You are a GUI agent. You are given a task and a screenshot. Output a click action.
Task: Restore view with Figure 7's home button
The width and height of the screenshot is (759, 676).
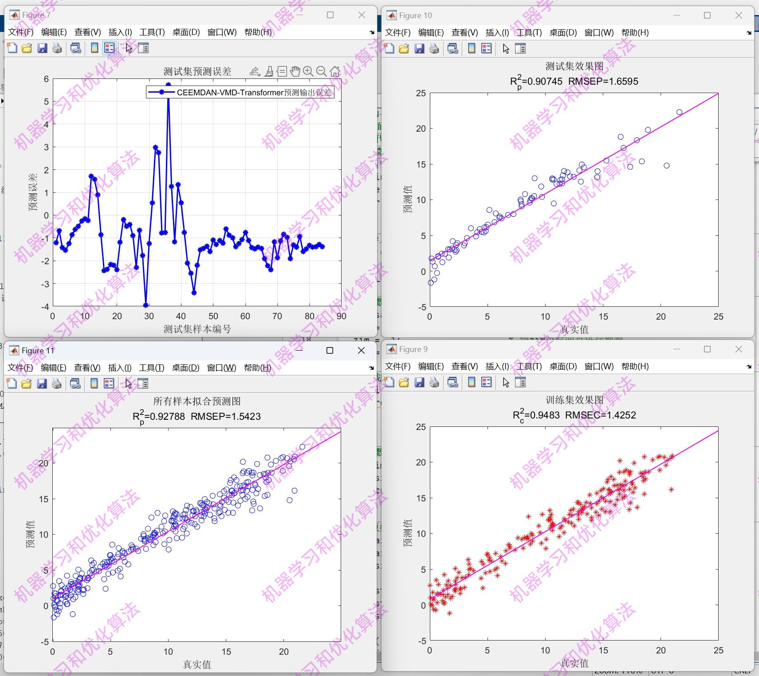click(x=334, y=71)
